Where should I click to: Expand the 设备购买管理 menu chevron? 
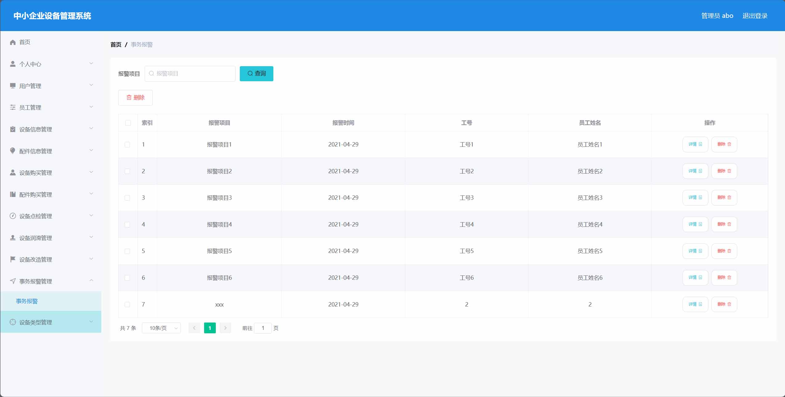pyautogui.click(x=91, y=172)
